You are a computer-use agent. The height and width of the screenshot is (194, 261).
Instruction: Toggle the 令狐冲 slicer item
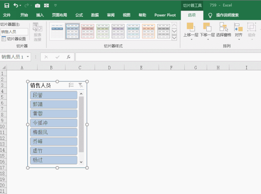pyautogui.click(x=53, y=123)
